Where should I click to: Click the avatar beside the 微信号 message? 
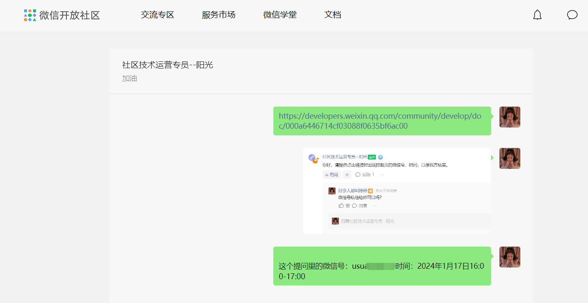(510, 257)
